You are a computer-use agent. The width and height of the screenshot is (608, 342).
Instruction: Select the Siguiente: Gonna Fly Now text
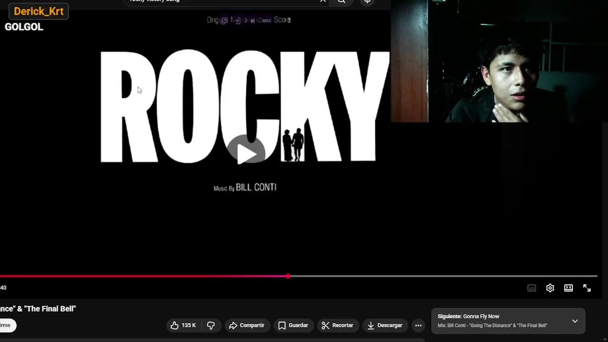[468, 316]
